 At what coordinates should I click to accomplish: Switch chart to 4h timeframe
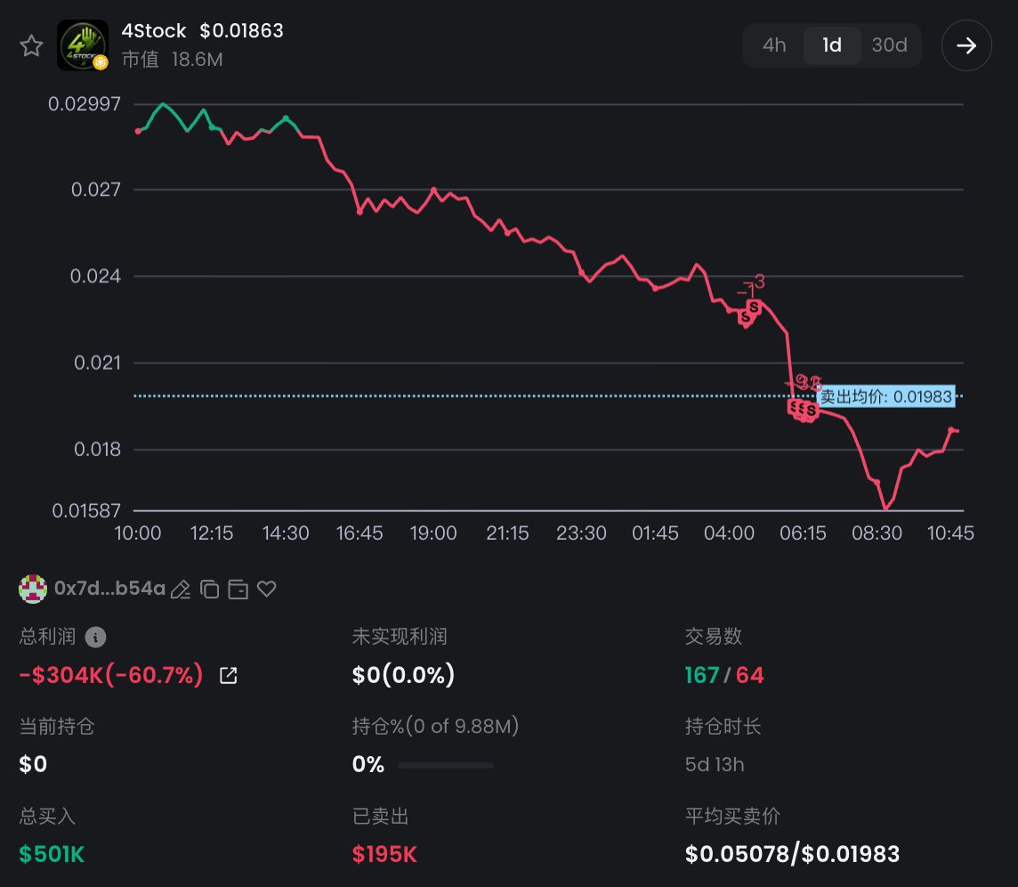coord(774,45)
